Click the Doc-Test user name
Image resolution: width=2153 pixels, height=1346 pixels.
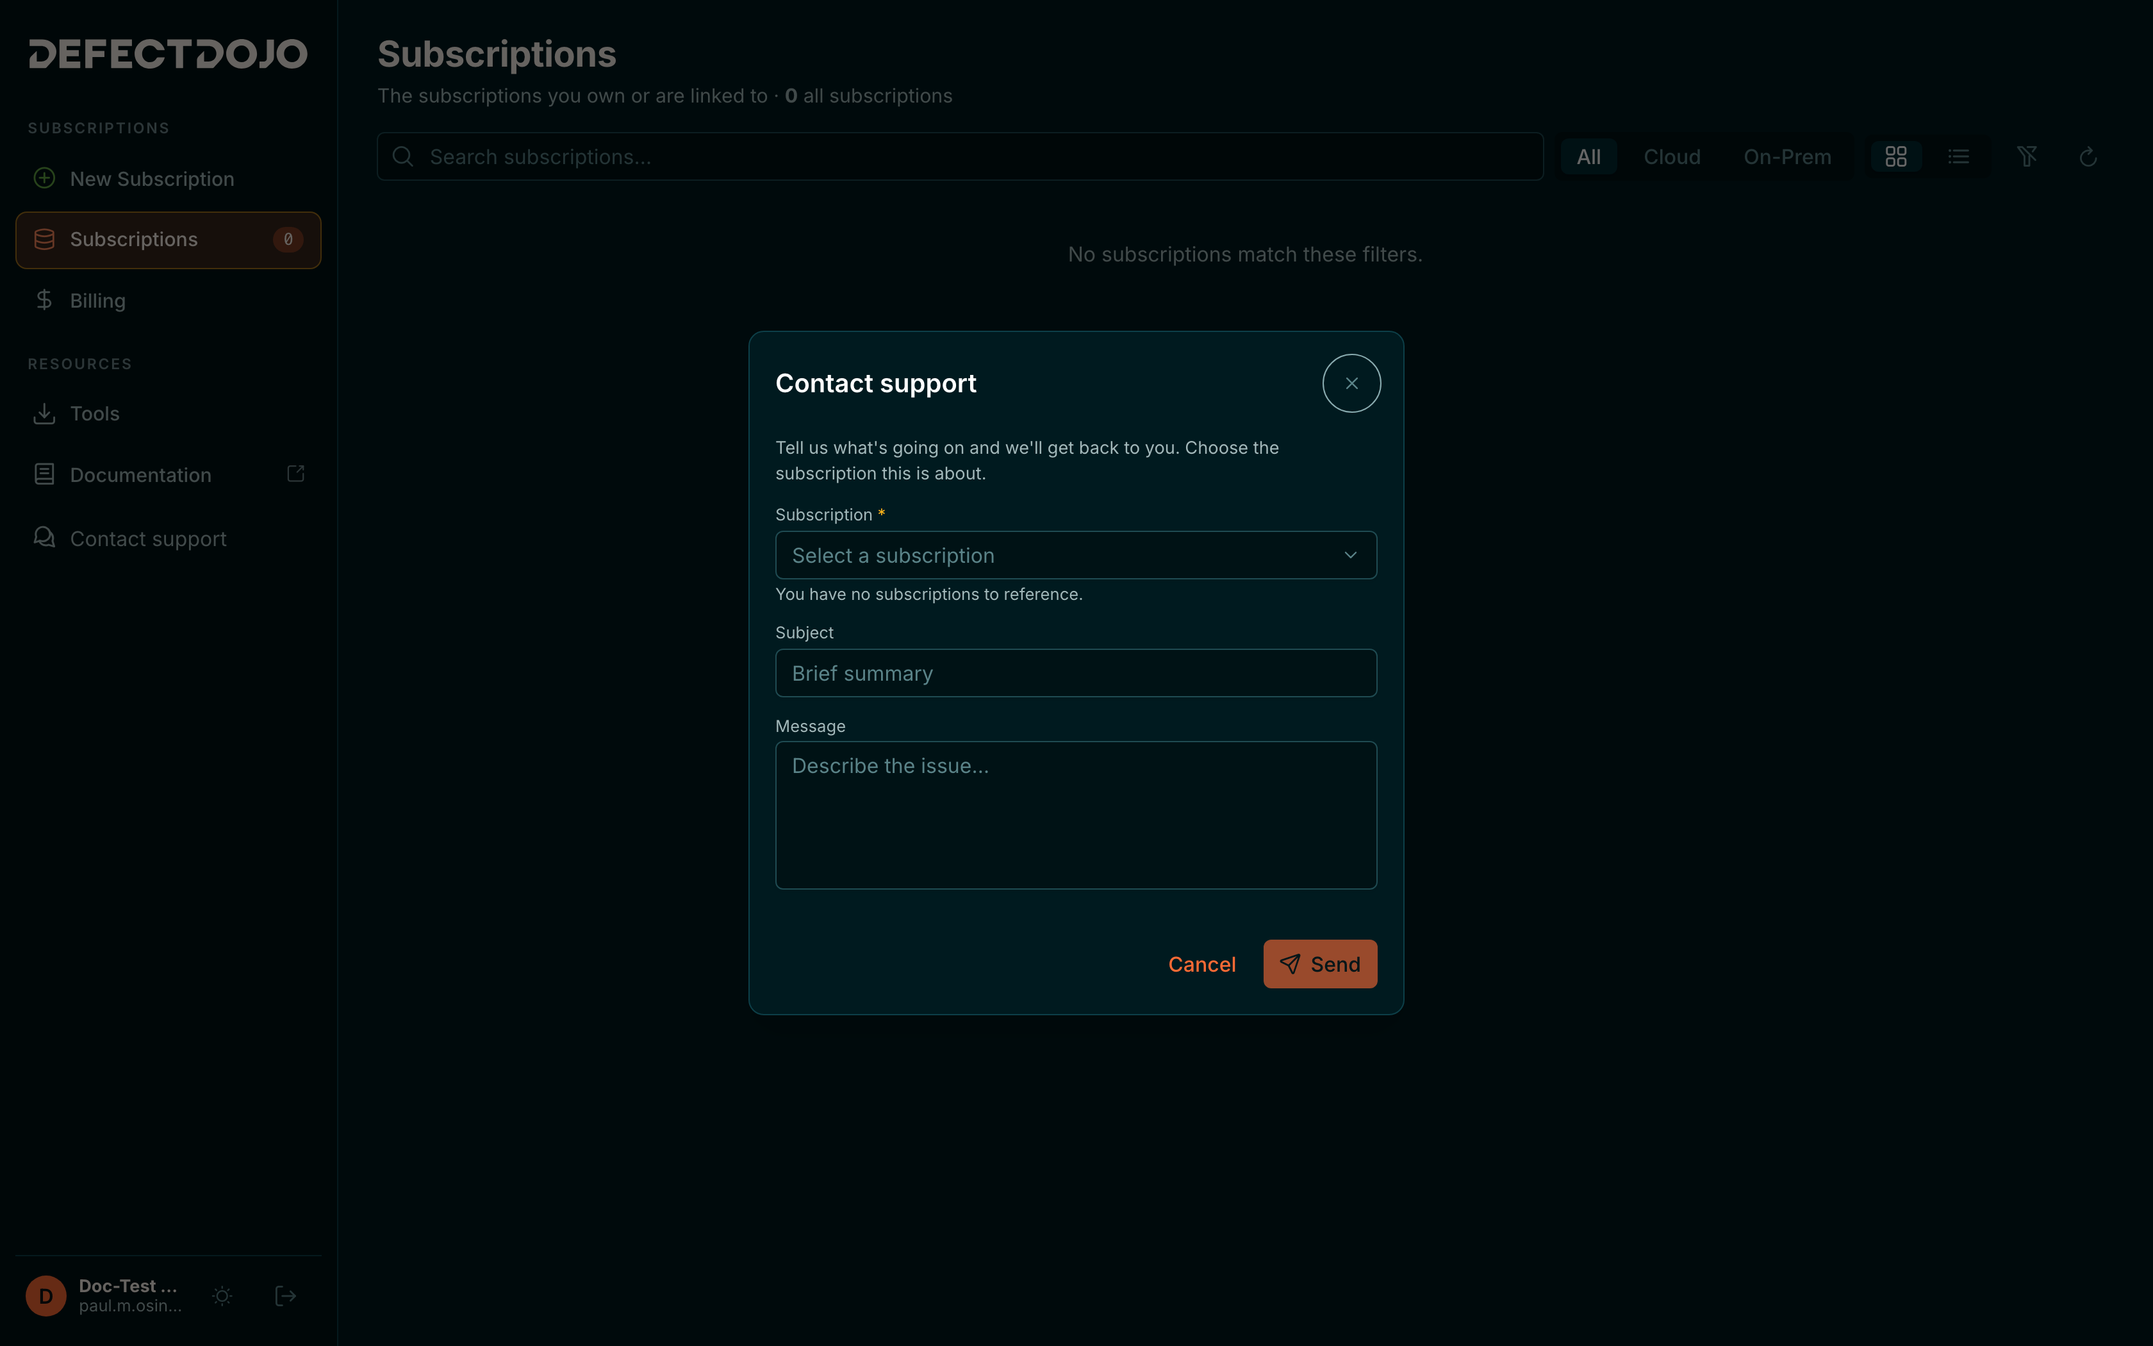point(128,1286)
